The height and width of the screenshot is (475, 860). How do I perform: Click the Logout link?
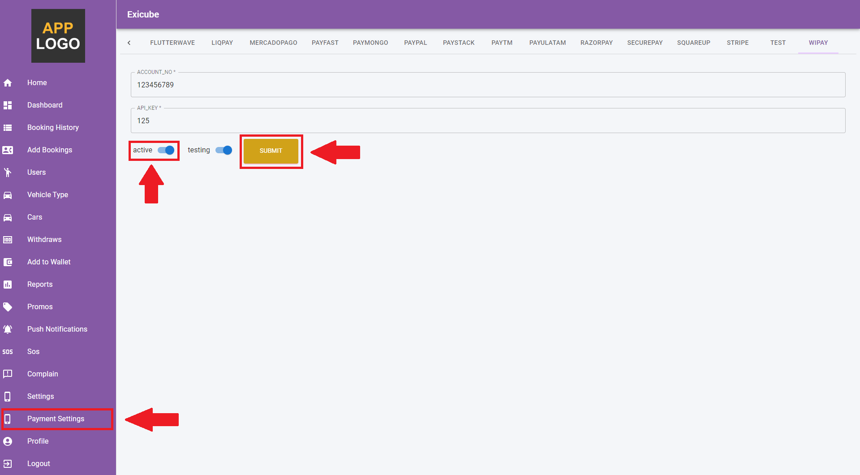tap(38, 463)
